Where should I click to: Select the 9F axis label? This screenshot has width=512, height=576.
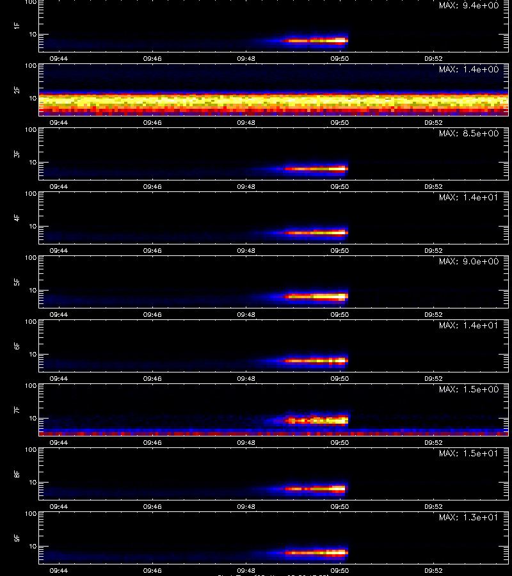[x=17, y=538]
